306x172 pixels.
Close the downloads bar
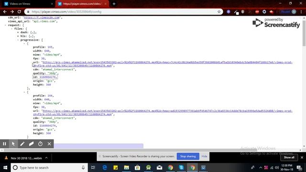[302, 157]
